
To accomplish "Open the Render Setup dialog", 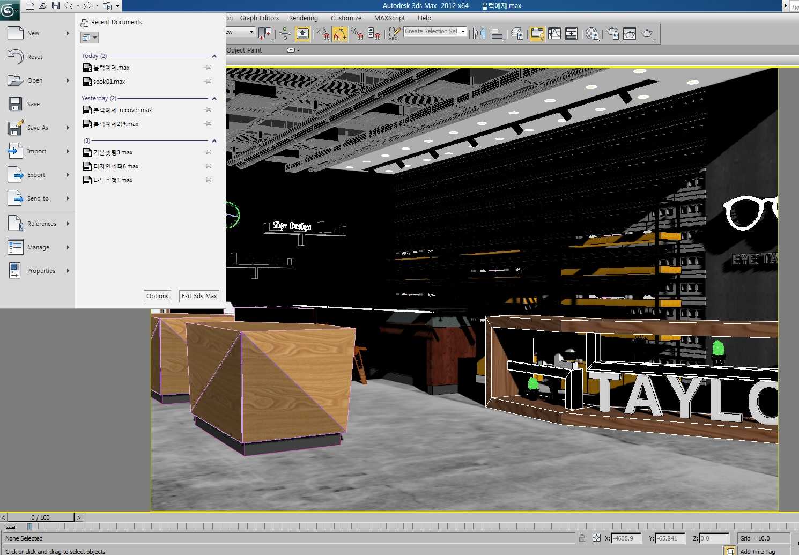I will point(612,34).
